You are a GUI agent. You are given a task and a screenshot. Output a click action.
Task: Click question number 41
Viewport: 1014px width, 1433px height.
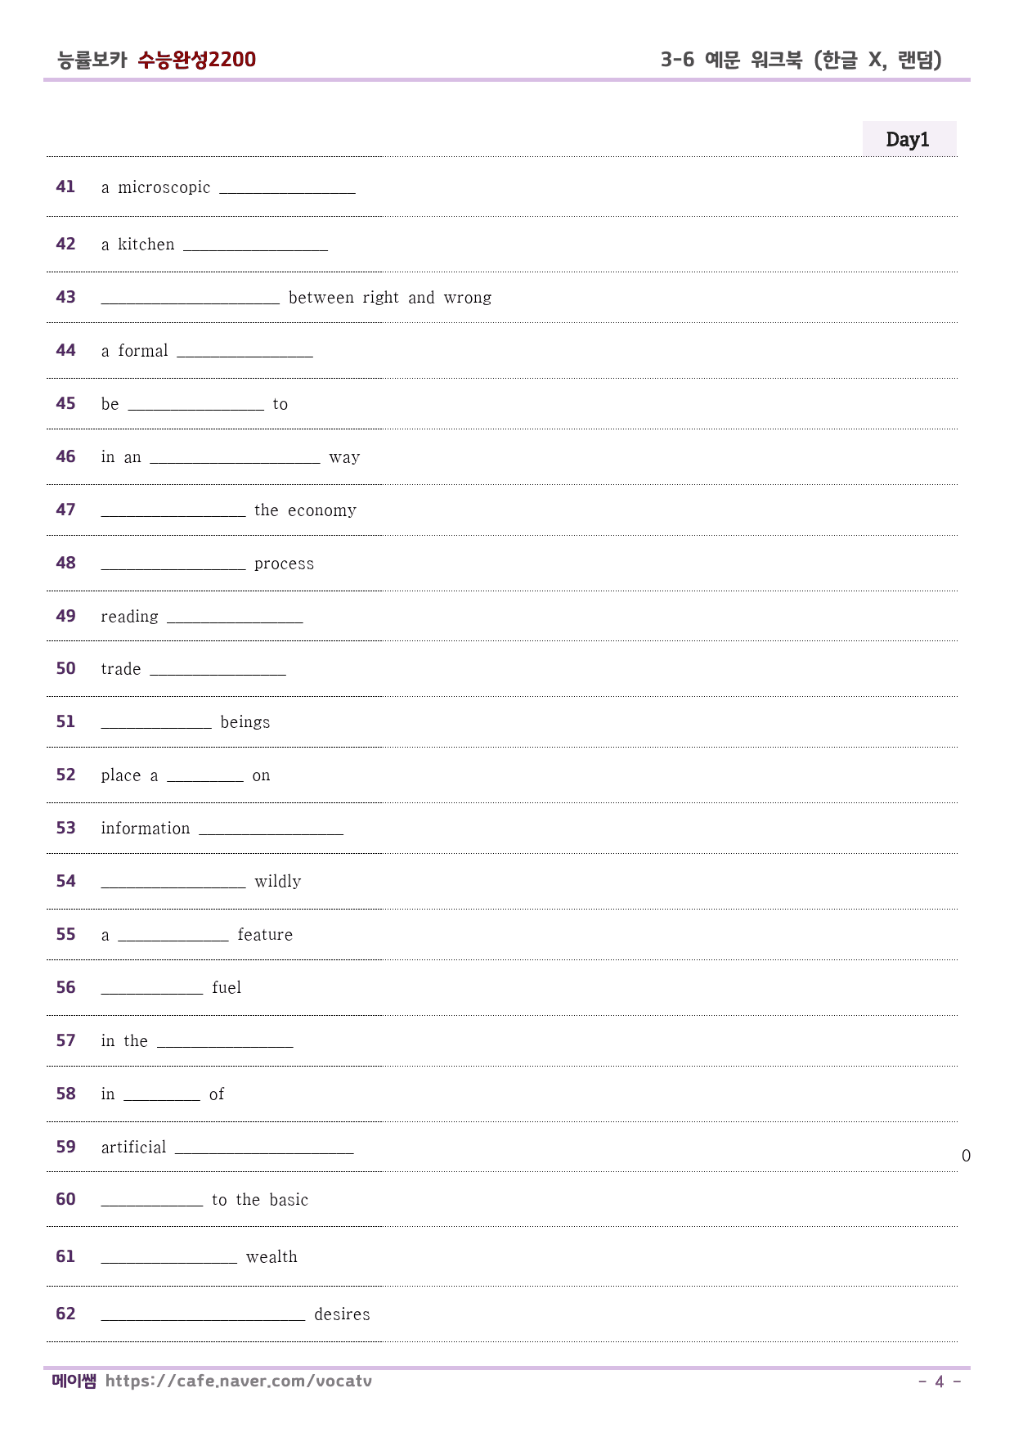[x=65, y=186]
